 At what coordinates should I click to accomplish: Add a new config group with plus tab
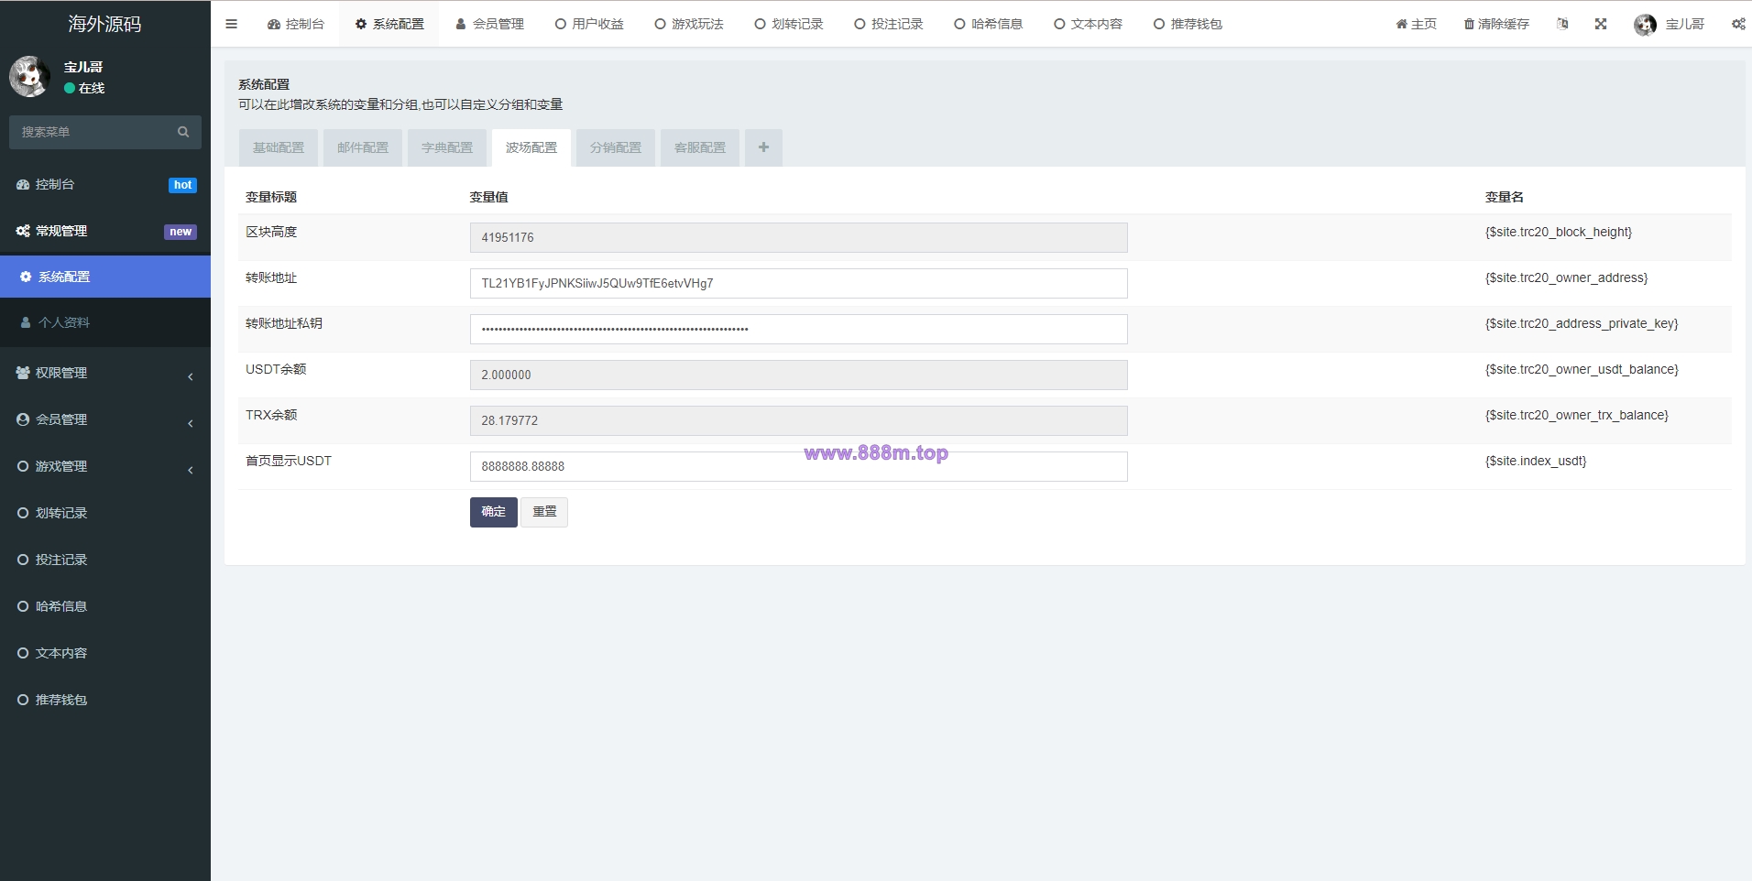coord(763,147)
